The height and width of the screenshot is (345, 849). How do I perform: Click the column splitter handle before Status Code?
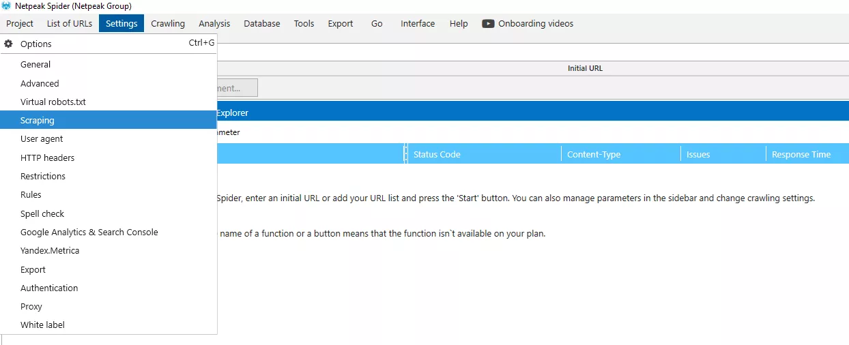(405, 154)
